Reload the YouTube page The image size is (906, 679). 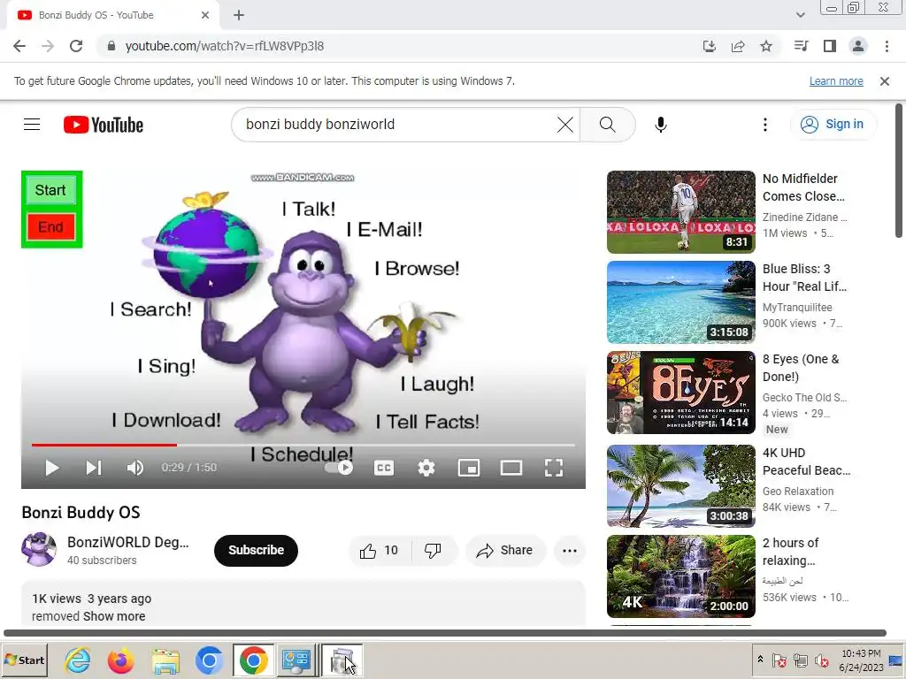tap(76, 46)
